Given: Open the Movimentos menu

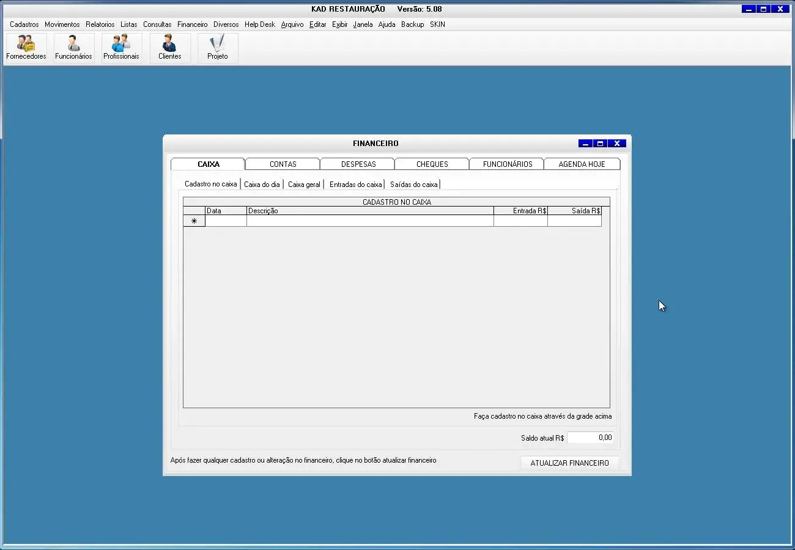Looking at the screenshot, I should pyautogui.click(x=62, y=24).
